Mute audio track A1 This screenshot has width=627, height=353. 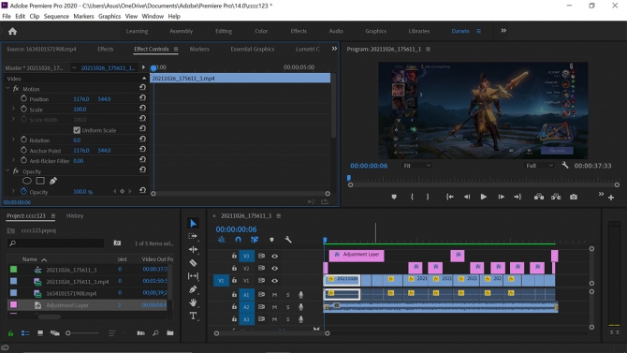point(274,295)
